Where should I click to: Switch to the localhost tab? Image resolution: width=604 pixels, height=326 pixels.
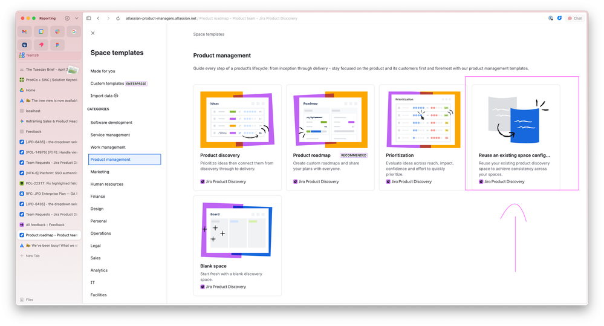click(50, 111)
